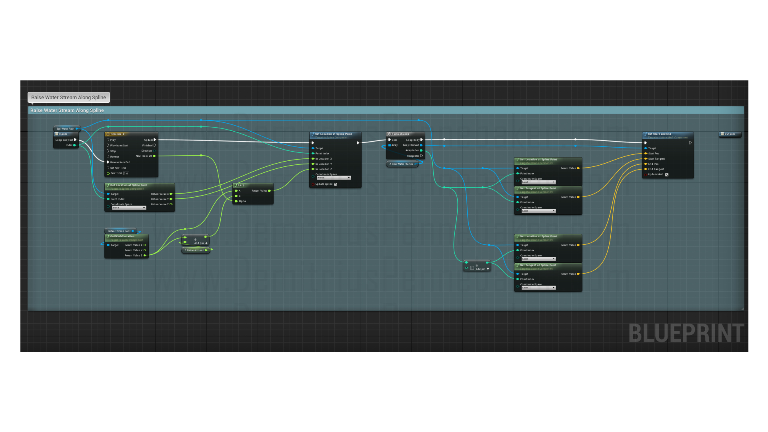Select the A Smc Water Planes variable node
The height and width of the screenshot is (432, 768).
click(402, 164)
